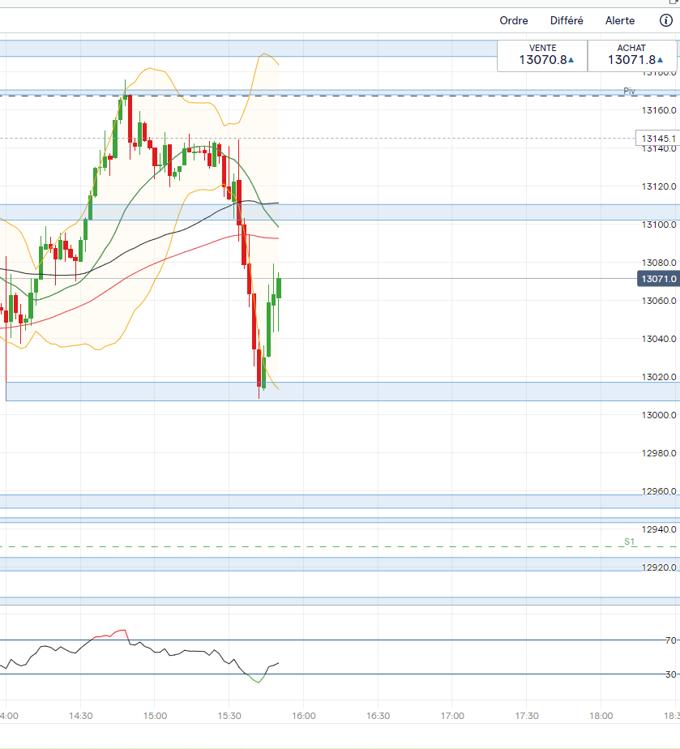Viewport: 680px width, 749px height.
Task: Click the Piv pivot line label
Action: pos(629,91)
